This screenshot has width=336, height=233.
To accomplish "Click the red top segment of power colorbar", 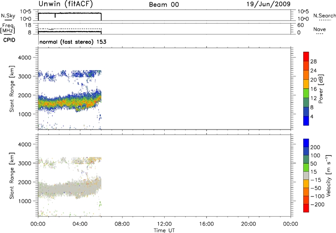I will (306, 56).
